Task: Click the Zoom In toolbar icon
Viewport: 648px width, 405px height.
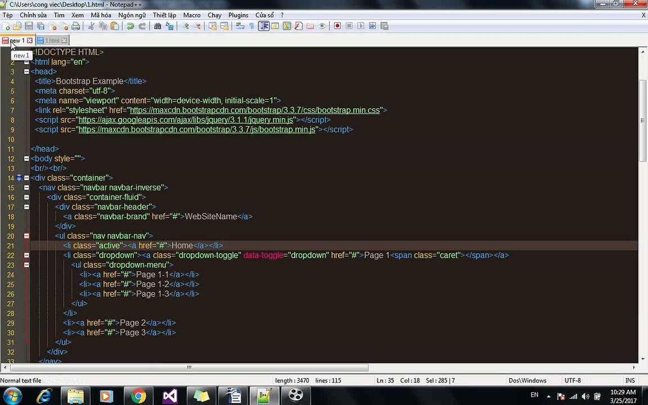Action: click(x=185, y=26)
